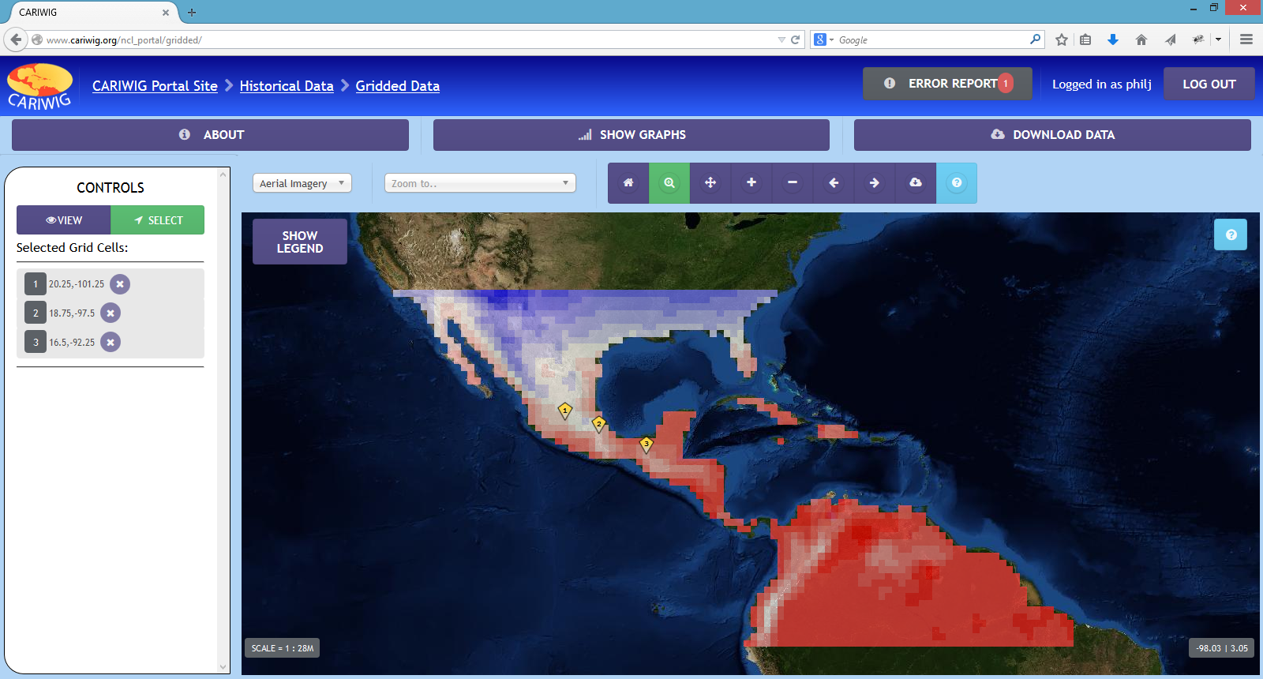Open the Aerial Imagery basemap dropdown
The image size is (1263, 679).
coord(302,183)
